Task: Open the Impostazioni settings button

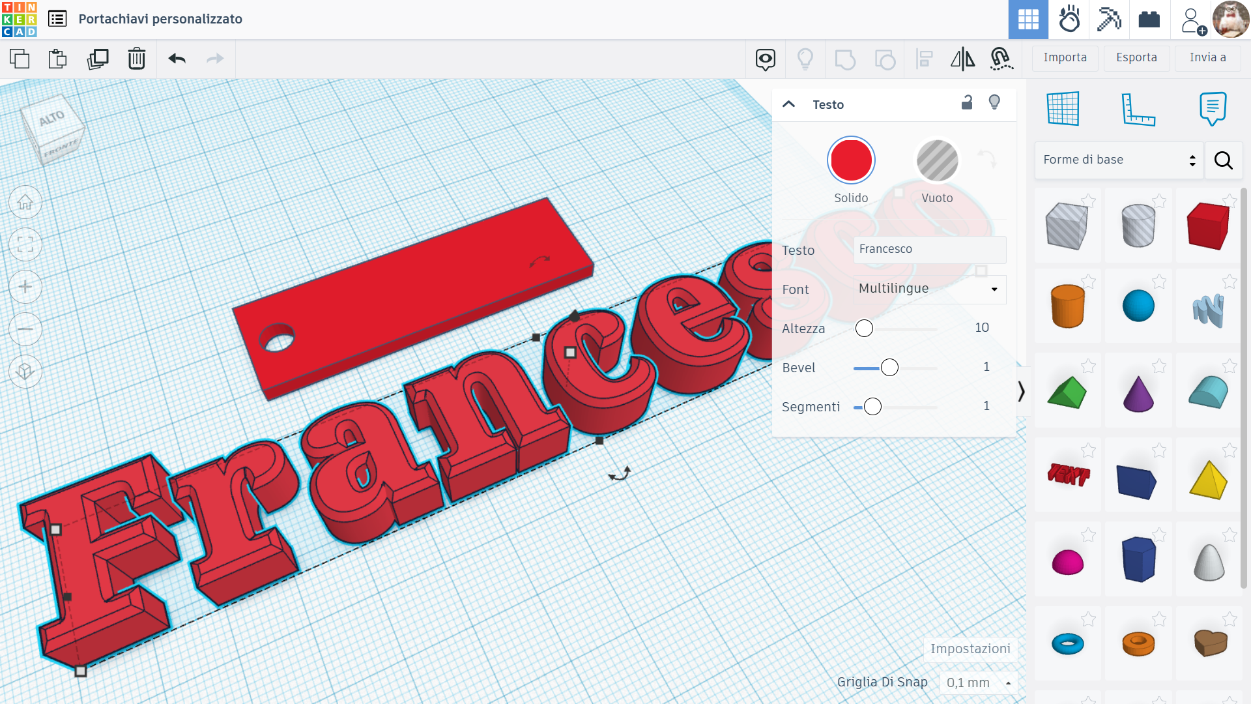Action: [x=970, y=649]
